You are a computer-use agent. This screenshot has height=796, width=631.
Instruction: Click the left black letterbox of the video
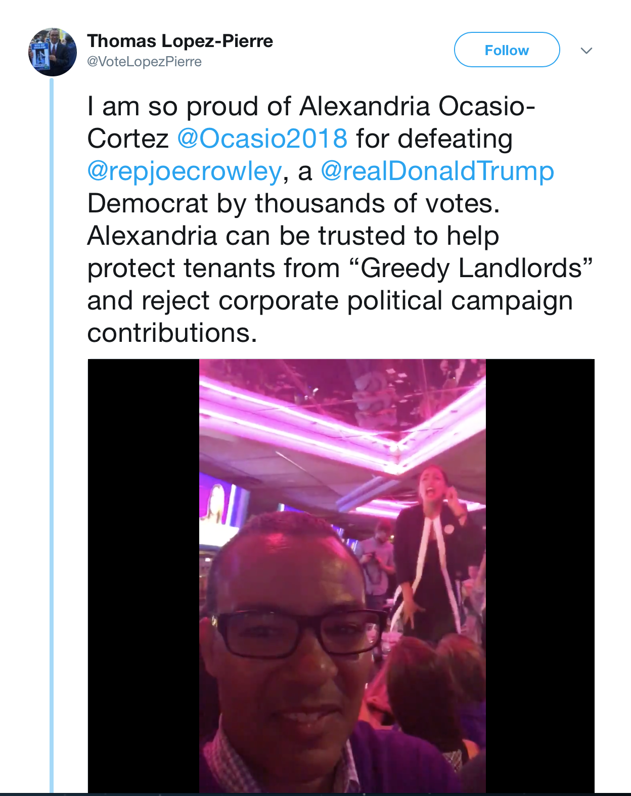point(144,576)
